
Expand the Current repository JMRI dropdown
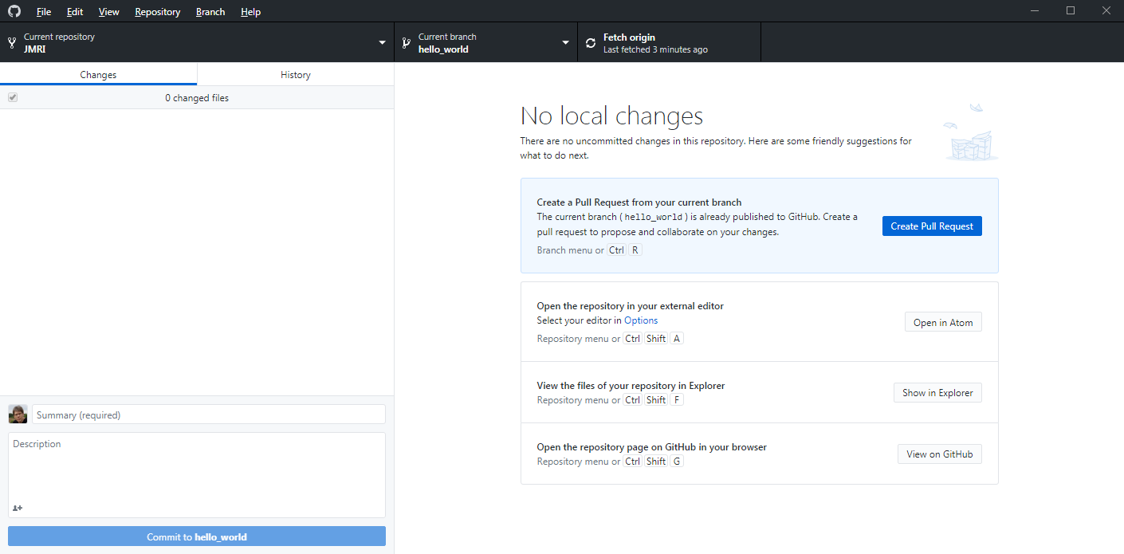tap(383, 43)
